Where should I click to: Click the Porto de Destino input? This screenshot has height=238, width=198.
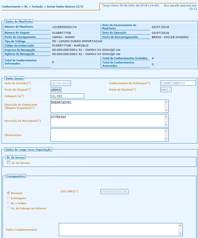[x=166, y=90]
